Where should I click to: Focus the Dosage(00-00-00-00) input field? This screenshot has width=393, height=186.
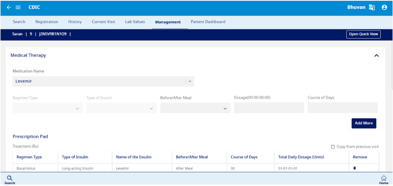[x=269, y=108]
